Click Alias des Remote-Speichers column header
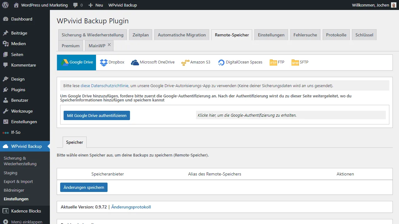This screenshot has height=224, width=399. 215,174
